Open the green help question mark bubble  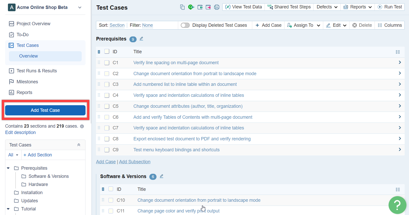(397, 205)
